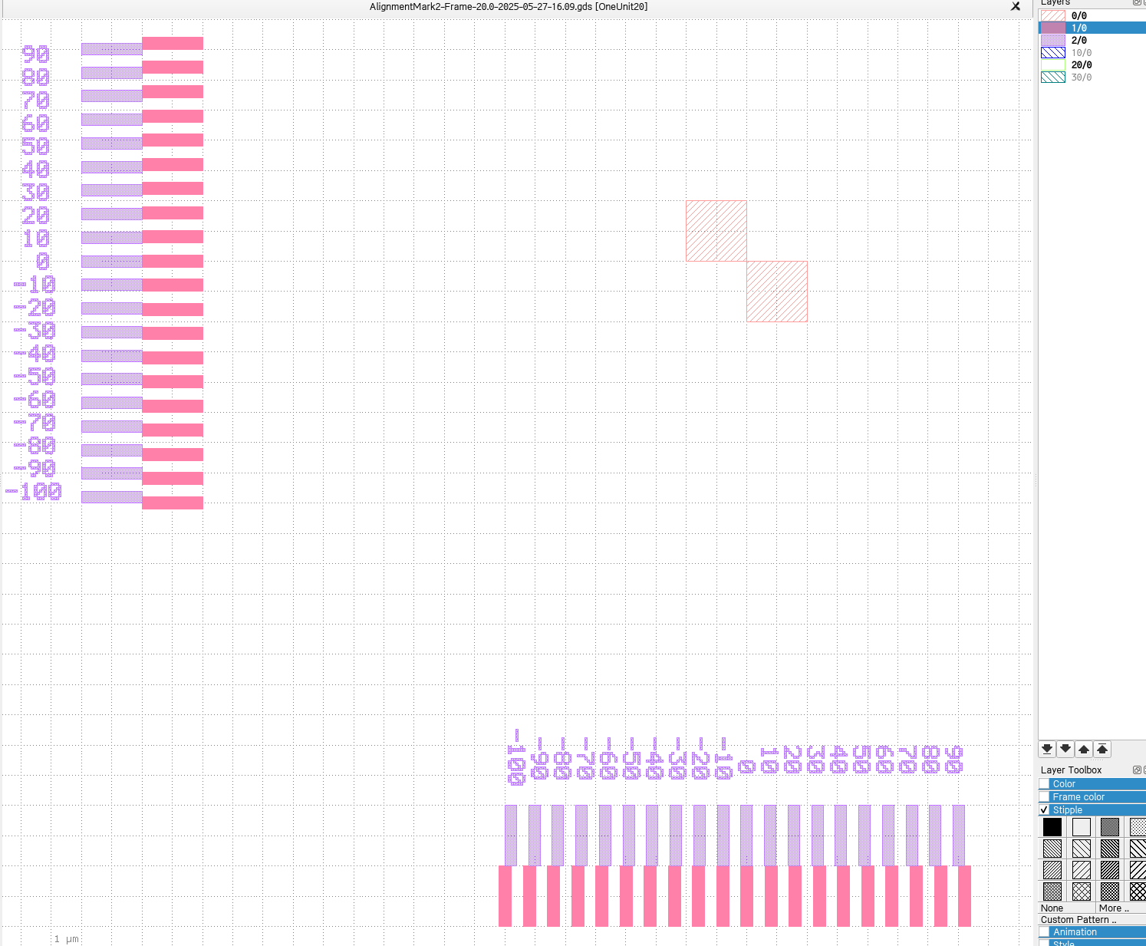Click None to remove stipple
Image resolution: width=1146 pixels, height=946 pixels.
(1052, 908)
